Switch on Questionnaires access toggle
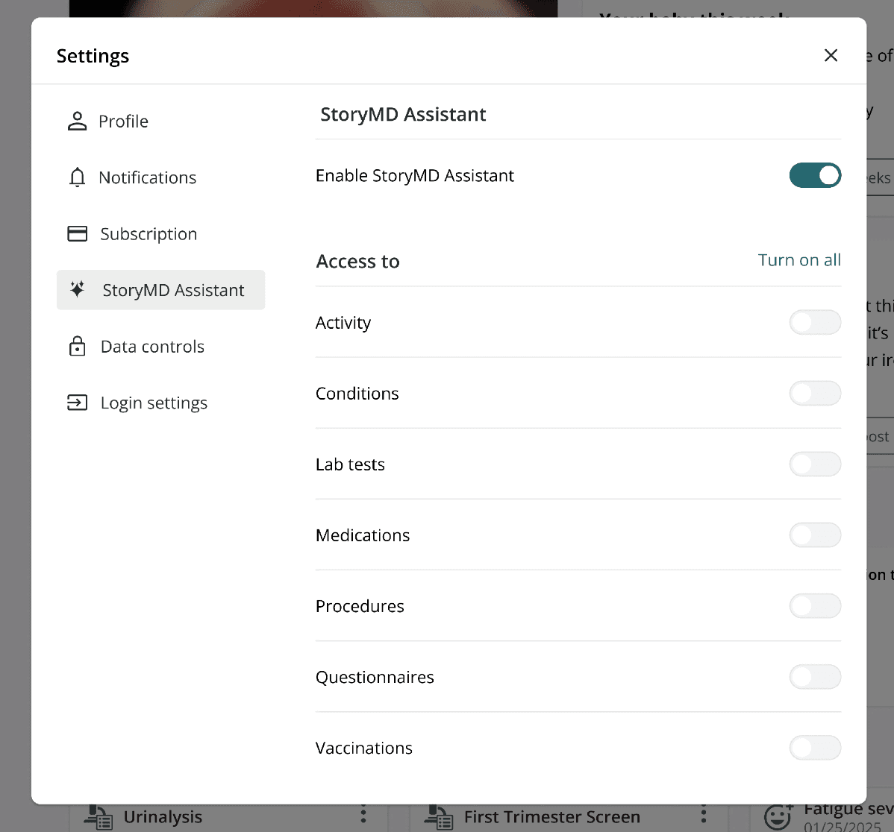This screenshot has width=894, height=832. click(x=815, y=676)
